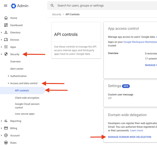This screenshot has height=146, width=157.
Task: Open Less secure apps settings
Action: pos(25,114)
